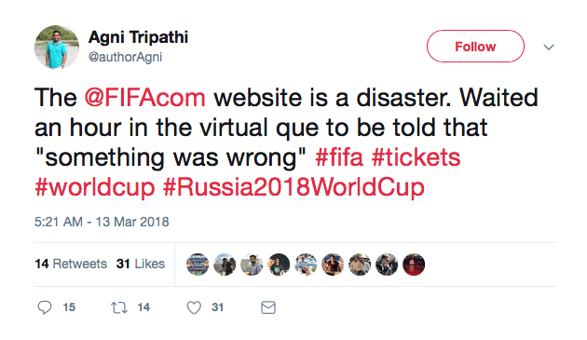This screenshot has width=587, height=340.
Task: Open last liker avatar with red image
Action: tap(414, 265)
